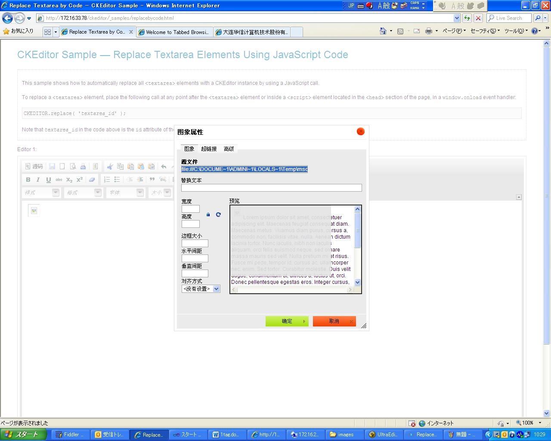Click the preview pane scroll down arrow
Screen dimensions: 551x441
357,283
